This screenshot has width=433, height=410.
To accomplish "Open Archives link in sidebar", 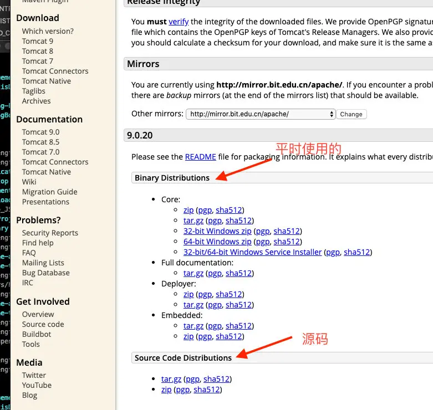I will (x=37, y=101).
